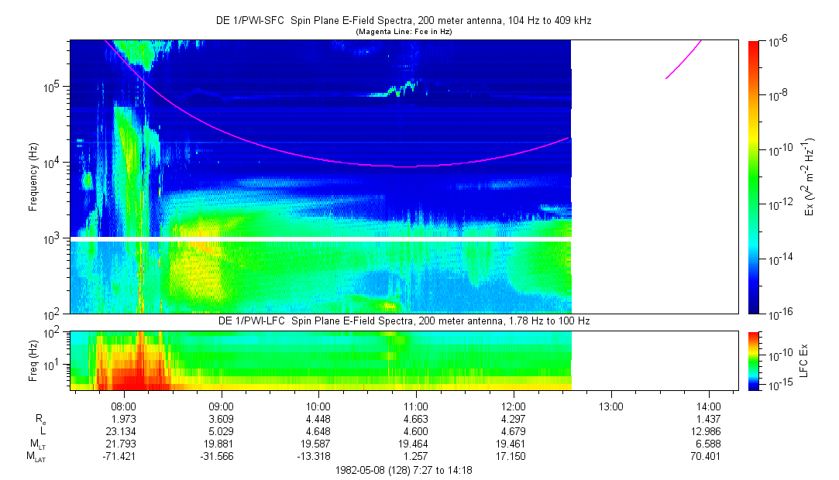Viewport: 839px width, 480px height.
Task: Select the Magenta Line Fce subtitle text
Action: 404,32
